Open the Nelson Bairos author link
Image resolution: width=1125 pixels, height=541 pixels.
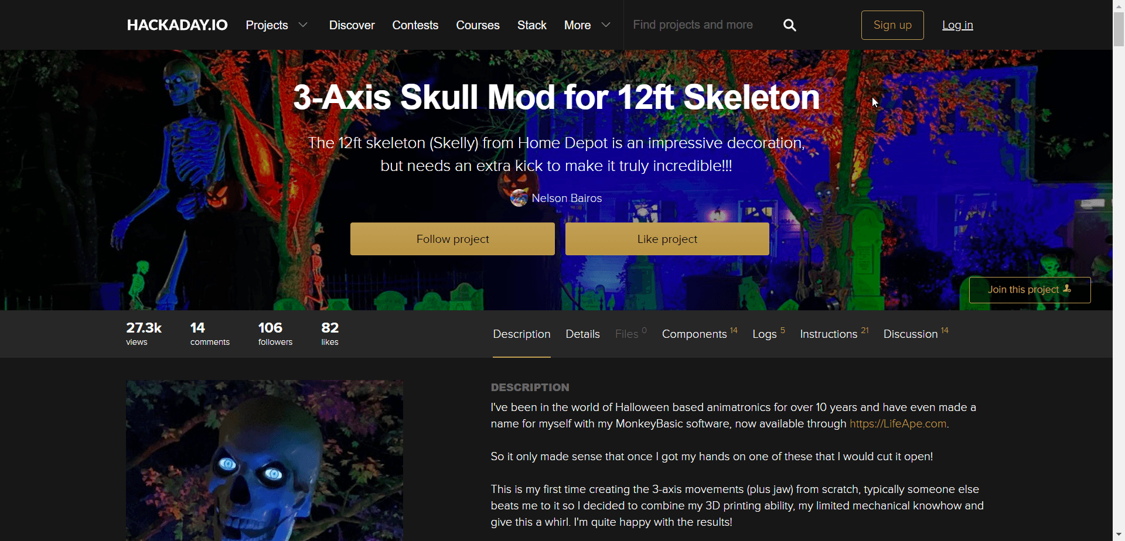(x=567, y=198)
